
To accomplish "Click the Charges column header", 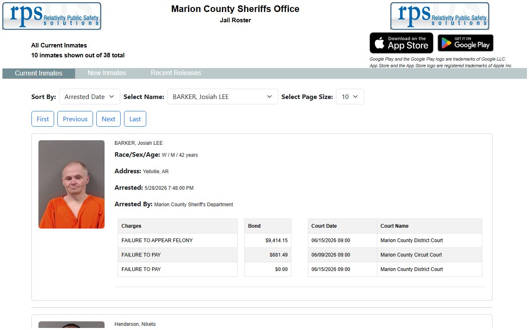I will click(178, 226).
